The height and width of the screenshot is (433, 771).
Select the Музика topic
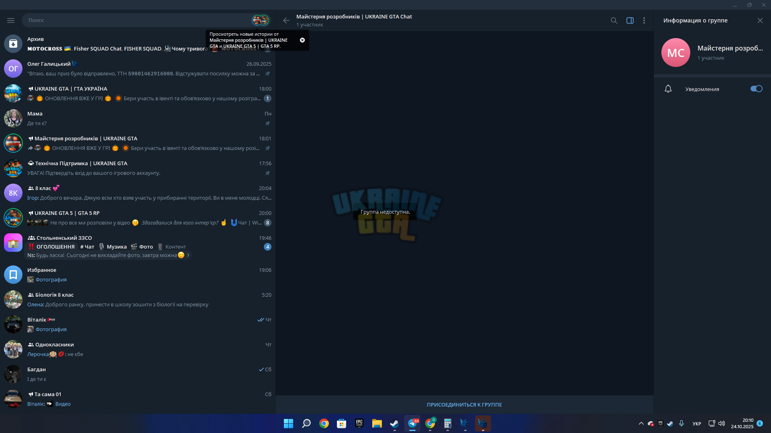(113, 247)
